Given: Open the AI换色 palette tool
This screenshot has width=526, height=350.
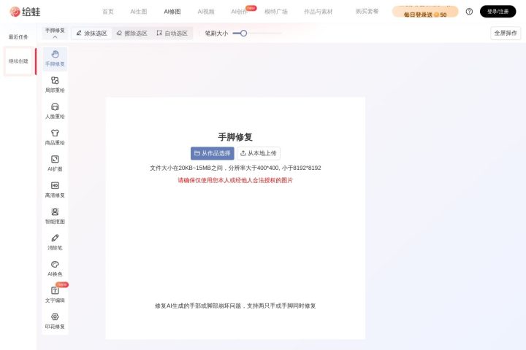Looking at the screenshot, I should (55, 268).
